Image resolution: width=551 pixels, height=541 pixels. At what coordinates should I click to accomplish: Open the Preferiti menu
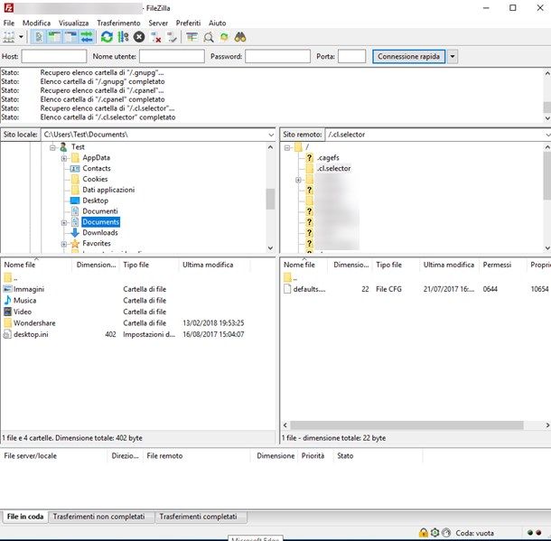pos(189,23)
